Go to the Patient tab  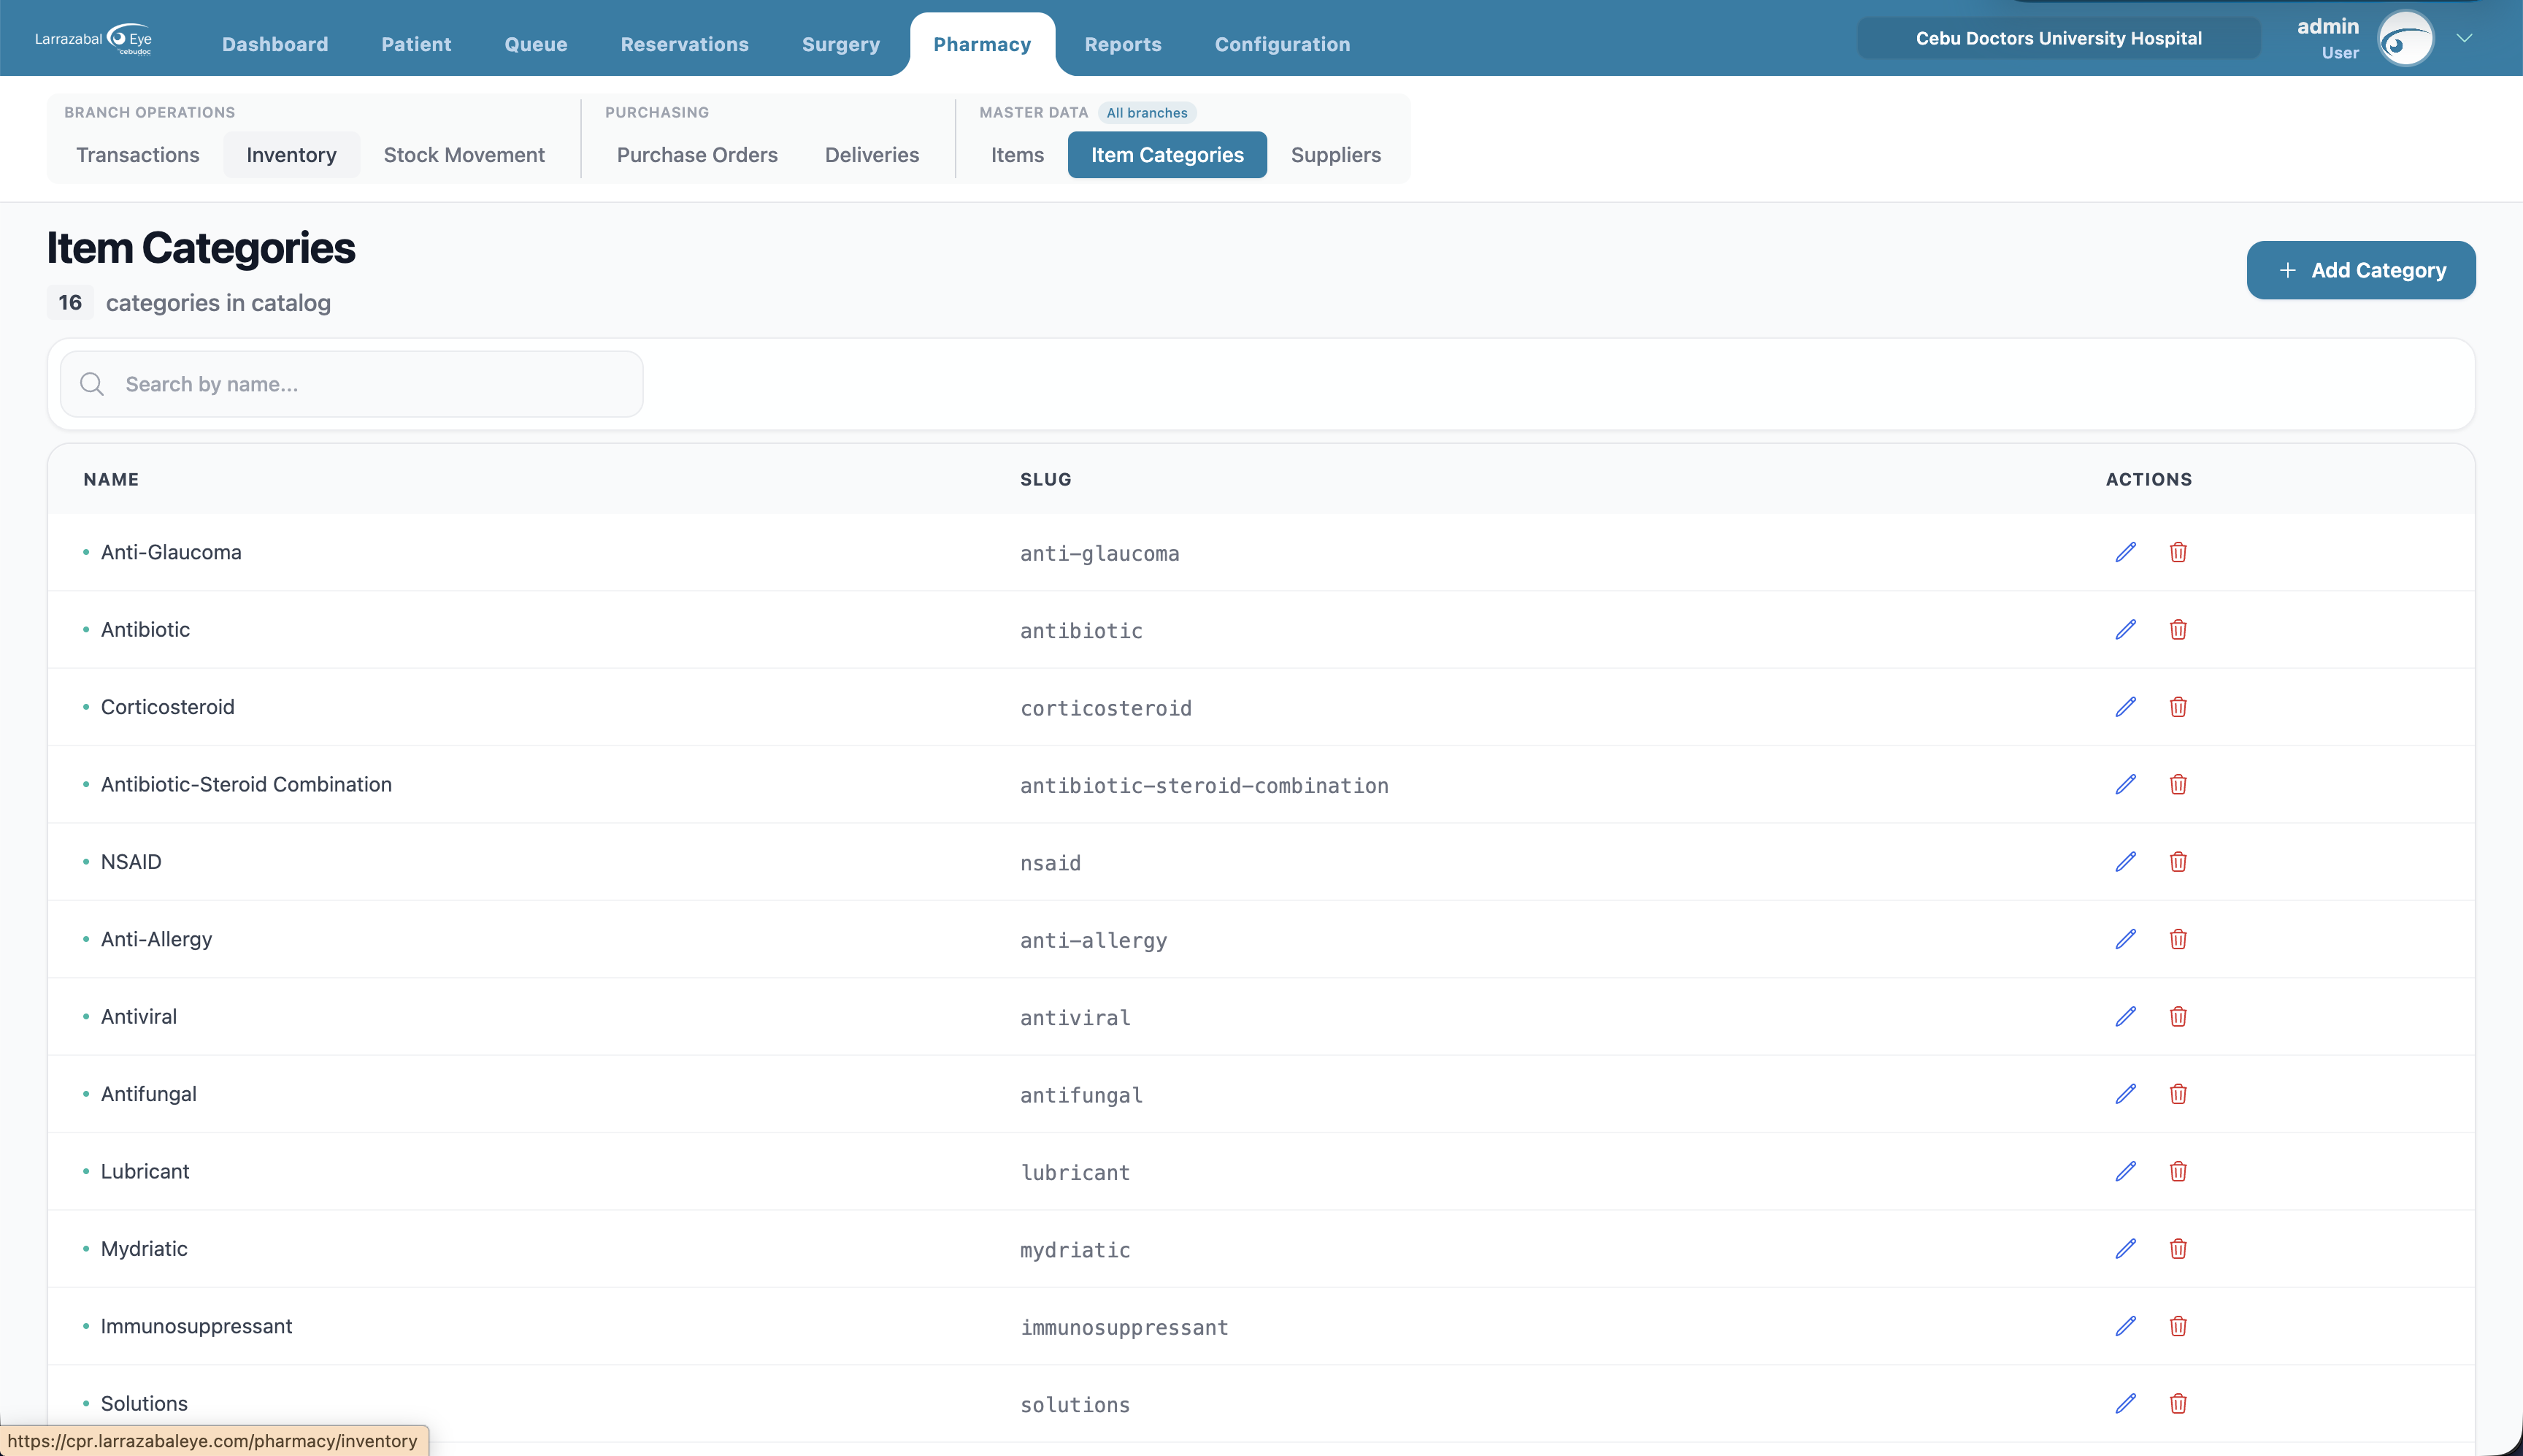[416, 44]
